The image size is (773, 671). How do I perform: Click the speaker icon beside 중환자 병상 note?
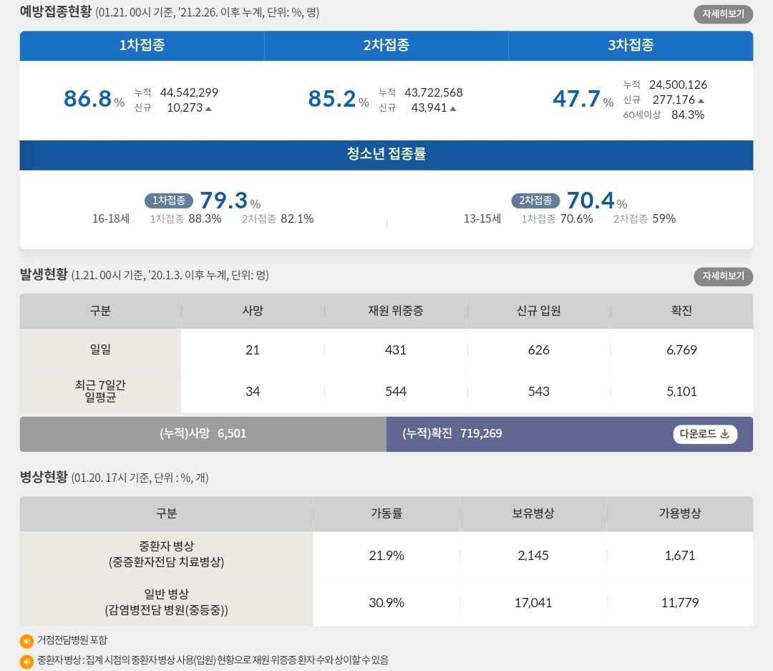tap(26, 661)
